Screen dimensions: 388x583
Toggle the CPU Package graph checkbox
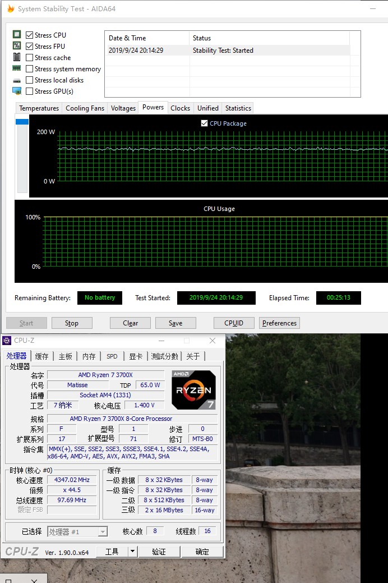point(204,123)
